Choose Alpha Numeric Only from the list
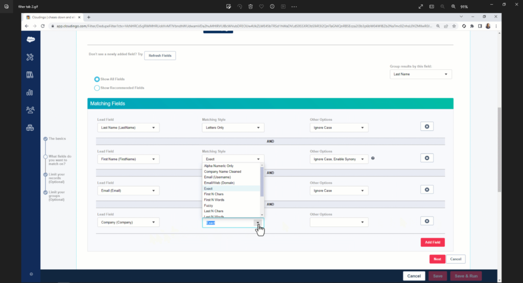 pos(231,166)
